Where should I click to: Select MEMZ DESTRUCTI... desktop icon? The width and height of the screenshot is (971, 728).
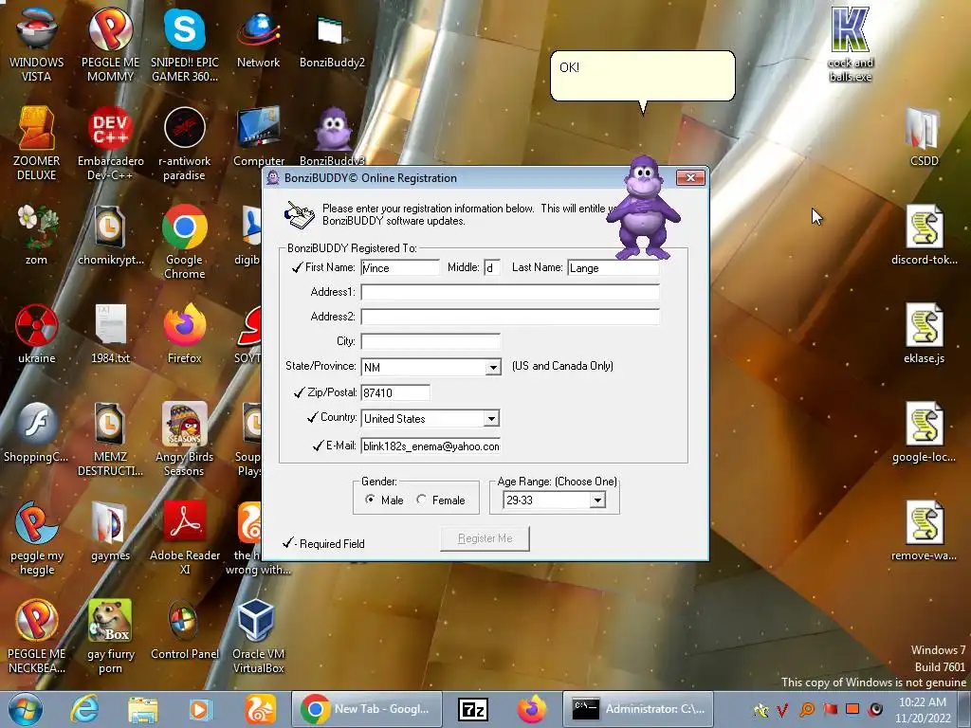click(x=110, y=438)
